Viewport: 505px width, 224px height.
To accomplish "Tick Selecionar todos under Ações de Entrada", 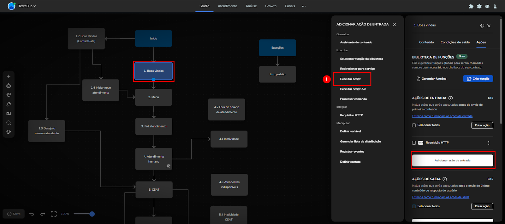I will coord(414,125).
